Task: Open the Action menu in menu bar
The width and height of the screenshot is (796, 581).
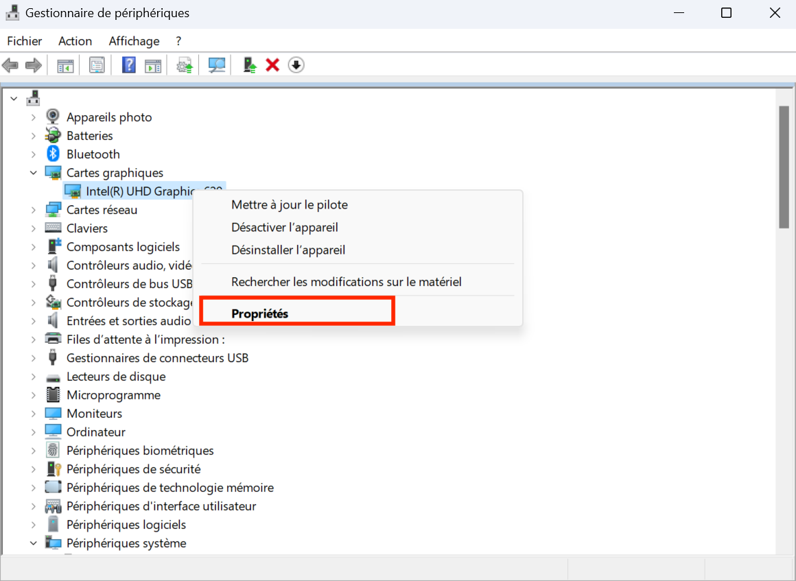Action: coord(75,41)
